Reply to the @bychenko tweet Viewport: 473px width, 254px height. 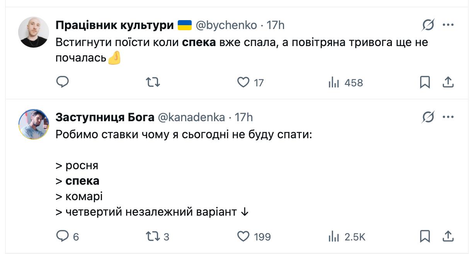click(x=63, y=82)
